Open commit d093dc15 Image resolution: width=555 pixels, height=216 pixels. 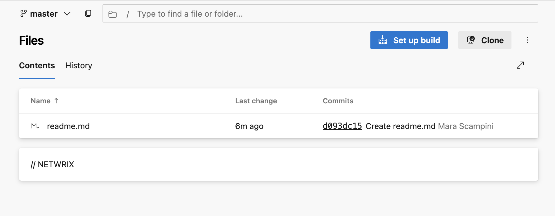(x=342, y=126)
